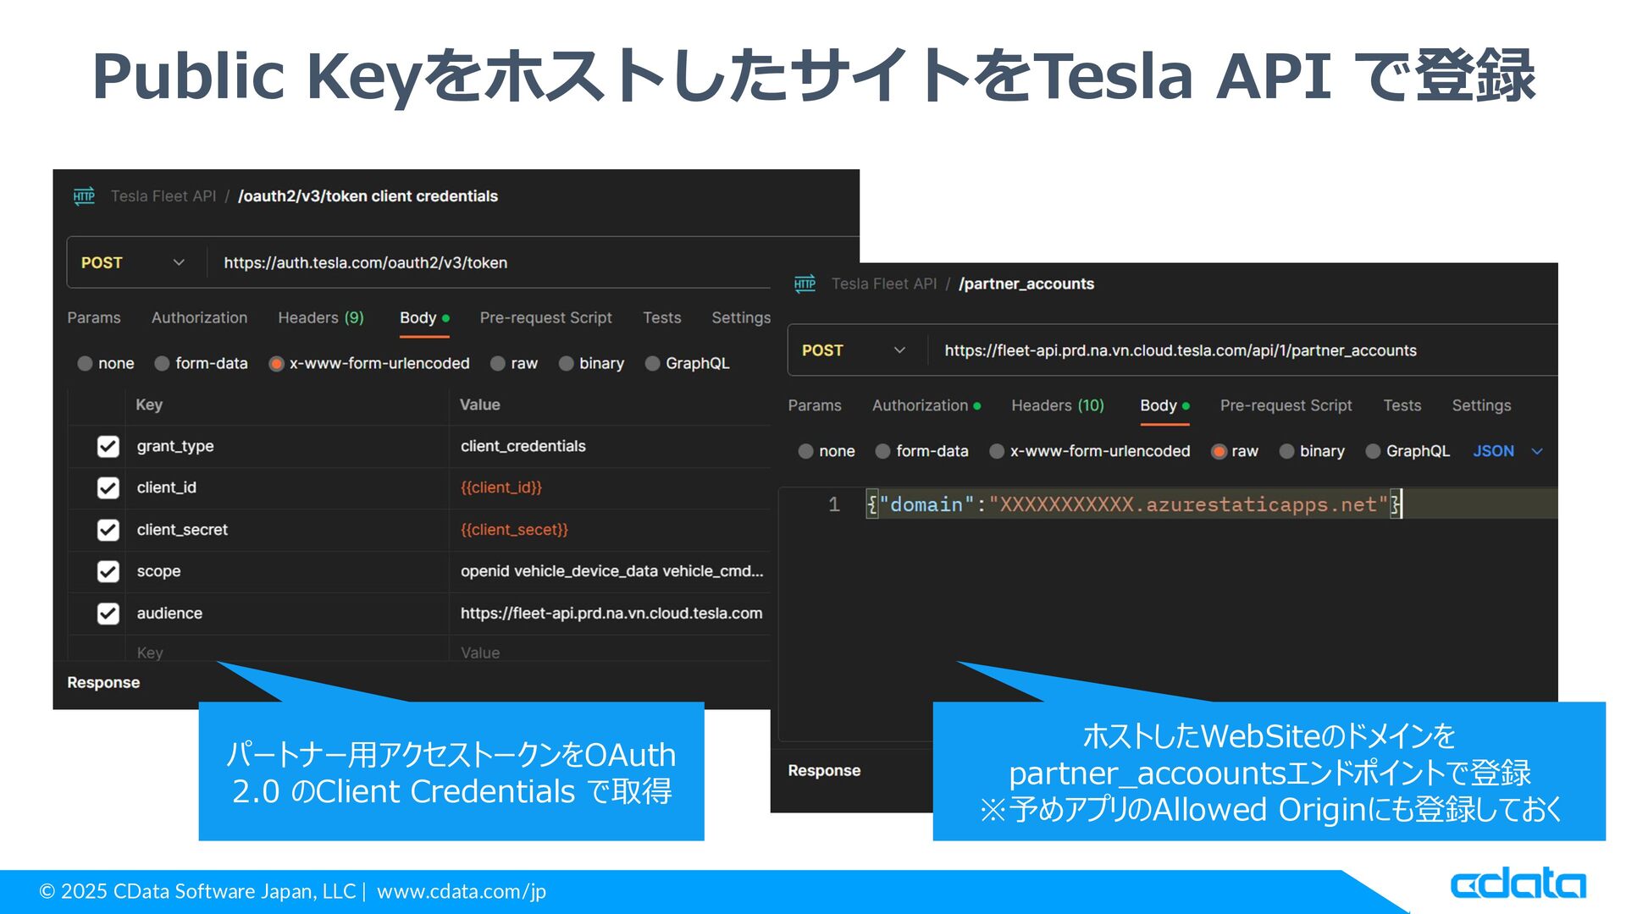Click HTTP icon beside partner_accounts title
Viewport: 1626px width, 914px height.
805,284
